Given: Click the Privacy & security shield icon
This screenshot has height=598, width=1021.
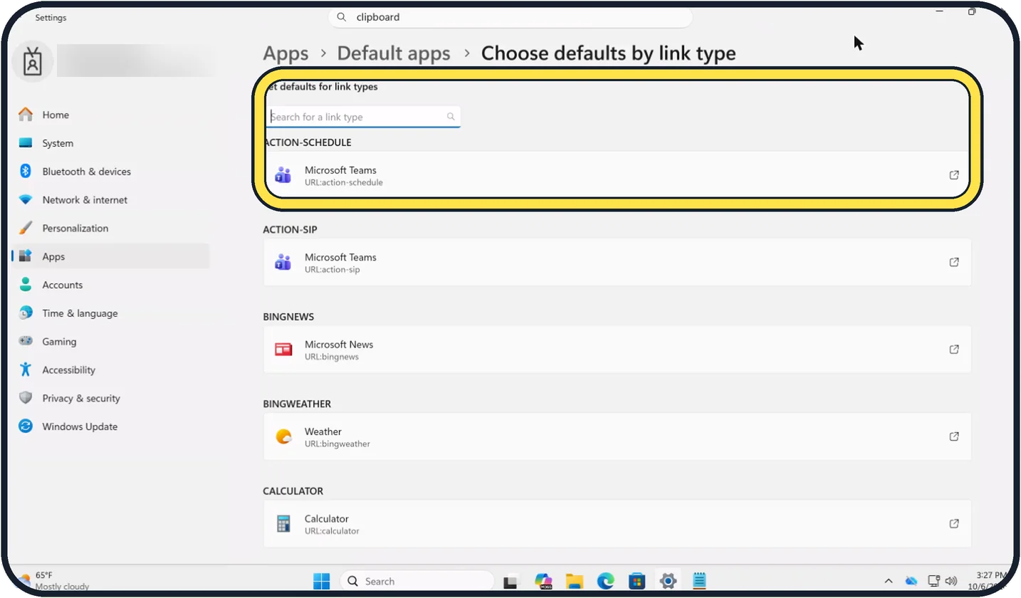Looking at the screenshot, I should click(26, 398).
